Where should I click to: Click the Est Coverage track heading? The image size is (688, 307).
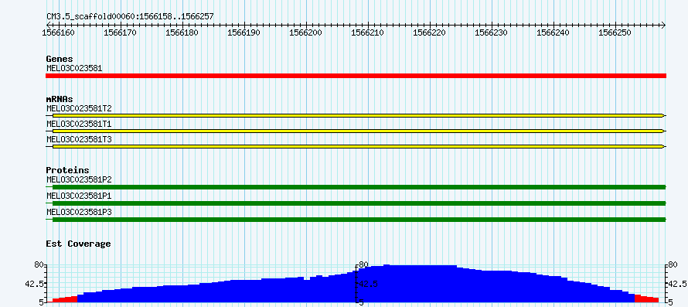78,244
